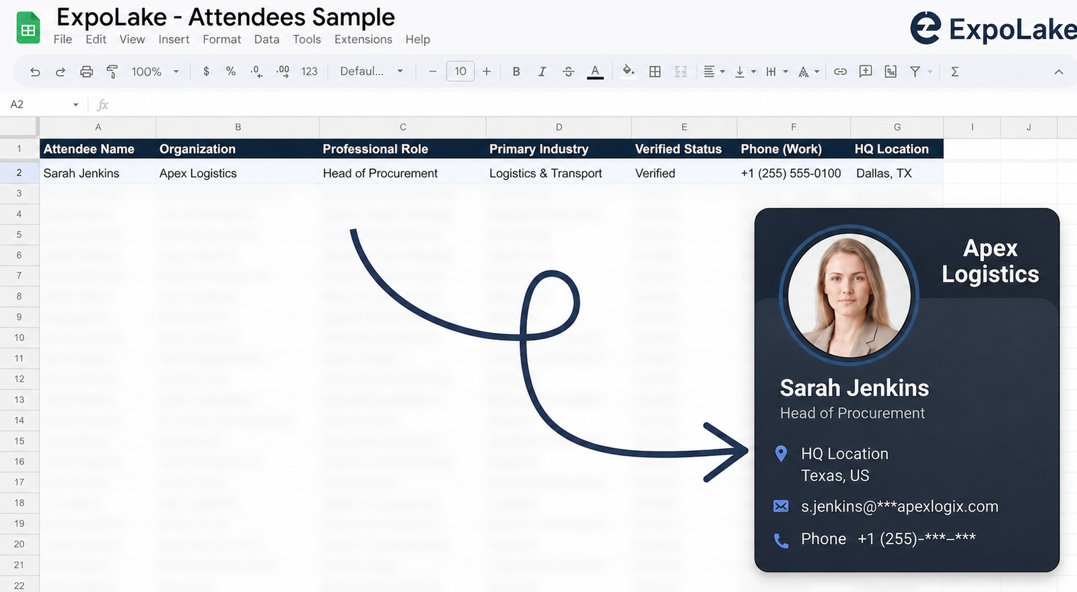Click the +1 (255) 555-0100 phone cell
The width and height of the screenshot is (1077, 592).
[x=794, y=173]
